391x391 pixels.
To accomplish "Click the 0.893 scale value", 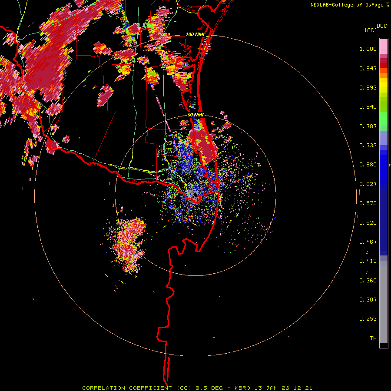I will click(368, 87).
